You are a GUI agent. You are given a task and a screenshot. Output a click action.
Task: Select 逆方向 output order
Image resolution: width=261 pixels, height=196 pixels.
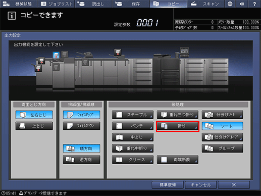coord(82,160)
